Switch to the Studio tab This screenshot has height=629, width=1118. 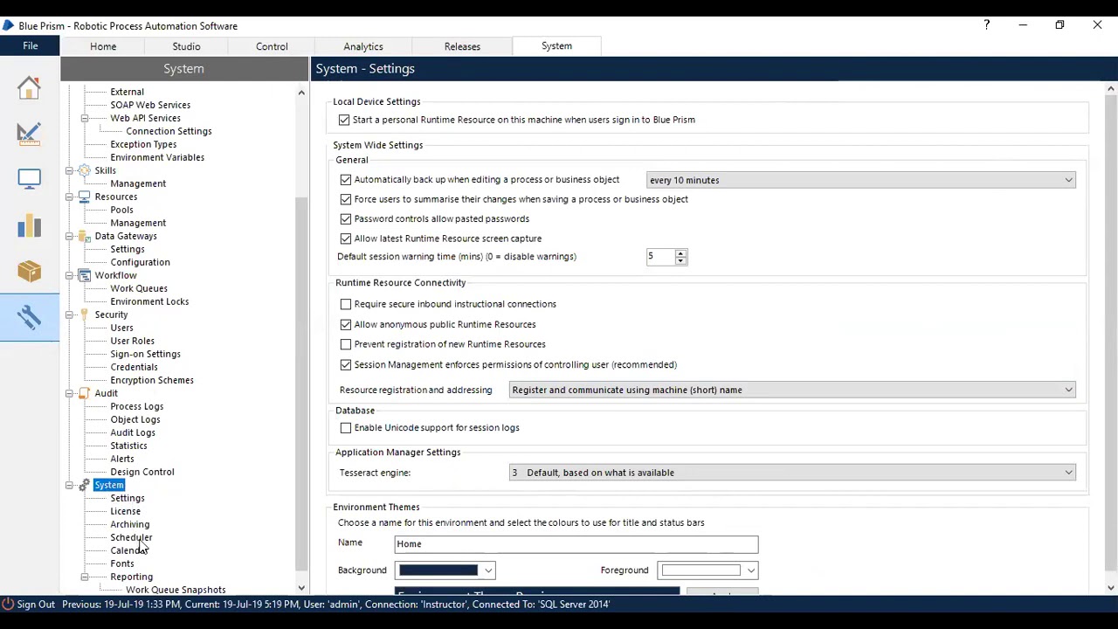click(x=186, y=46)
